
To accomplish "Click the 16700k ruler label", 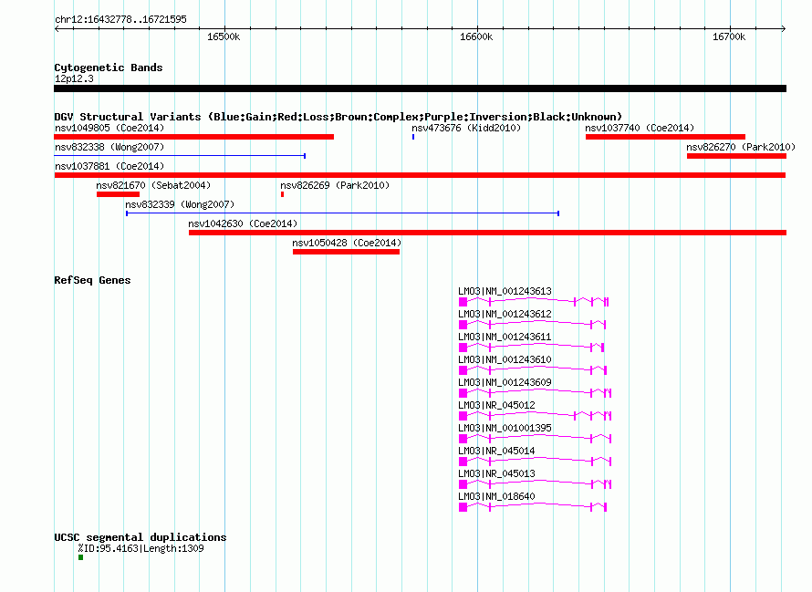I will (x=729, y=36).
